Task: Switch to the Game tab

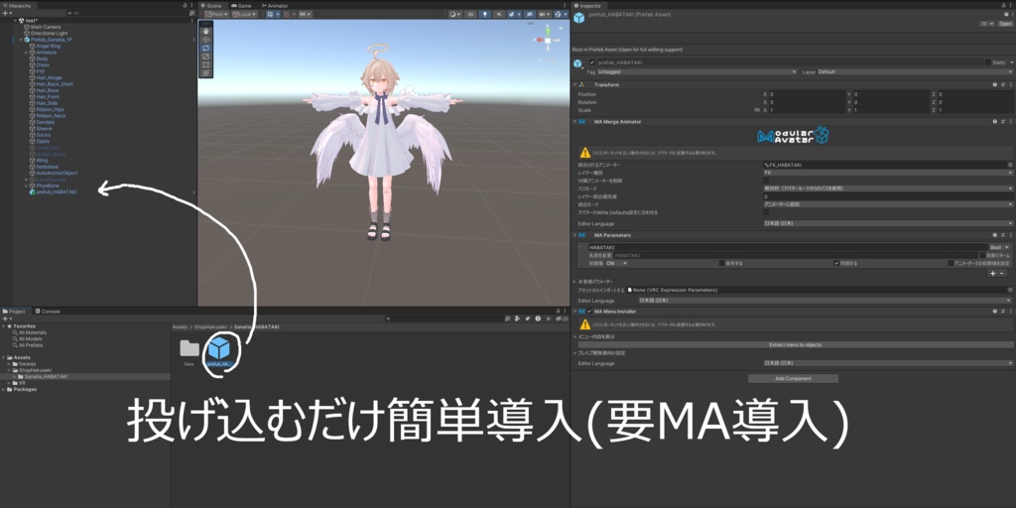Action: 241,5
